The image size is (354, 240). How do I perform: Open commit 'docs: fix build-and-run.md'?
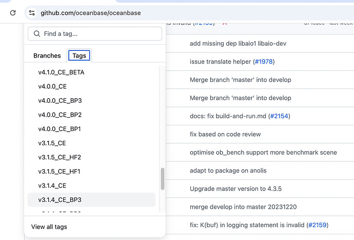[x=228, y=116]
